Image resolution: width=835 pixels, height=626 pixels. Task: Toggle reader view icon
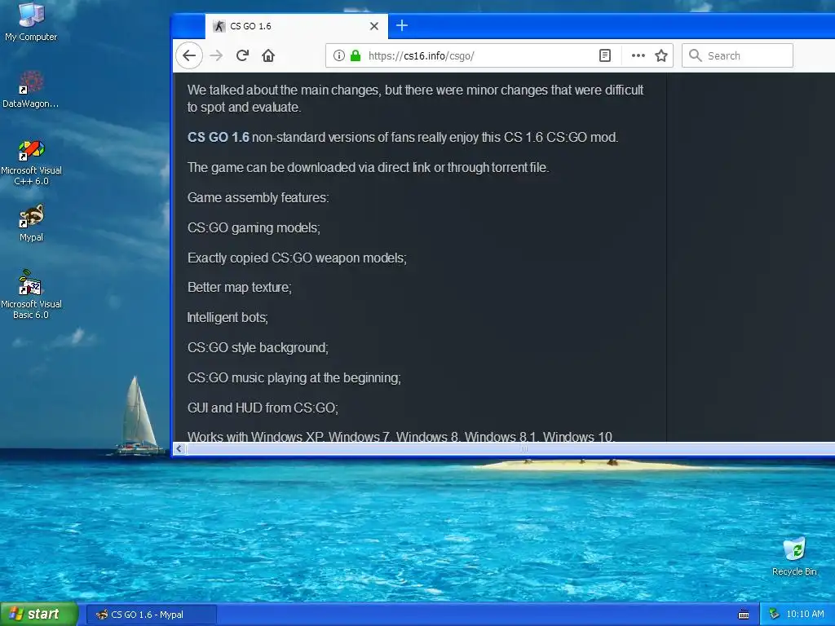click(605, 55)
